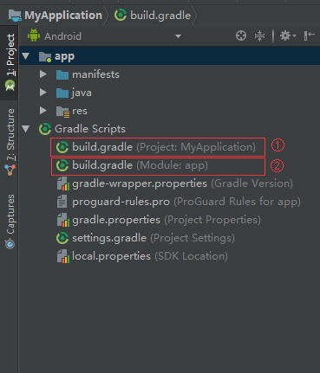Hide the project panel with the hide icon
This screenshot has width=320, height=373.
coord(309,35)
